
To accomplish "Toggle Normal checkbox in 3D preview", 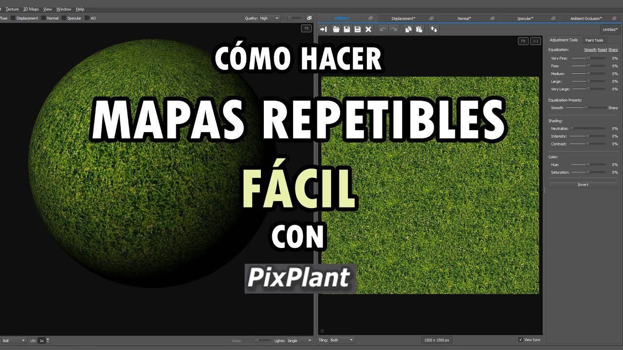I will coord(43,18).
